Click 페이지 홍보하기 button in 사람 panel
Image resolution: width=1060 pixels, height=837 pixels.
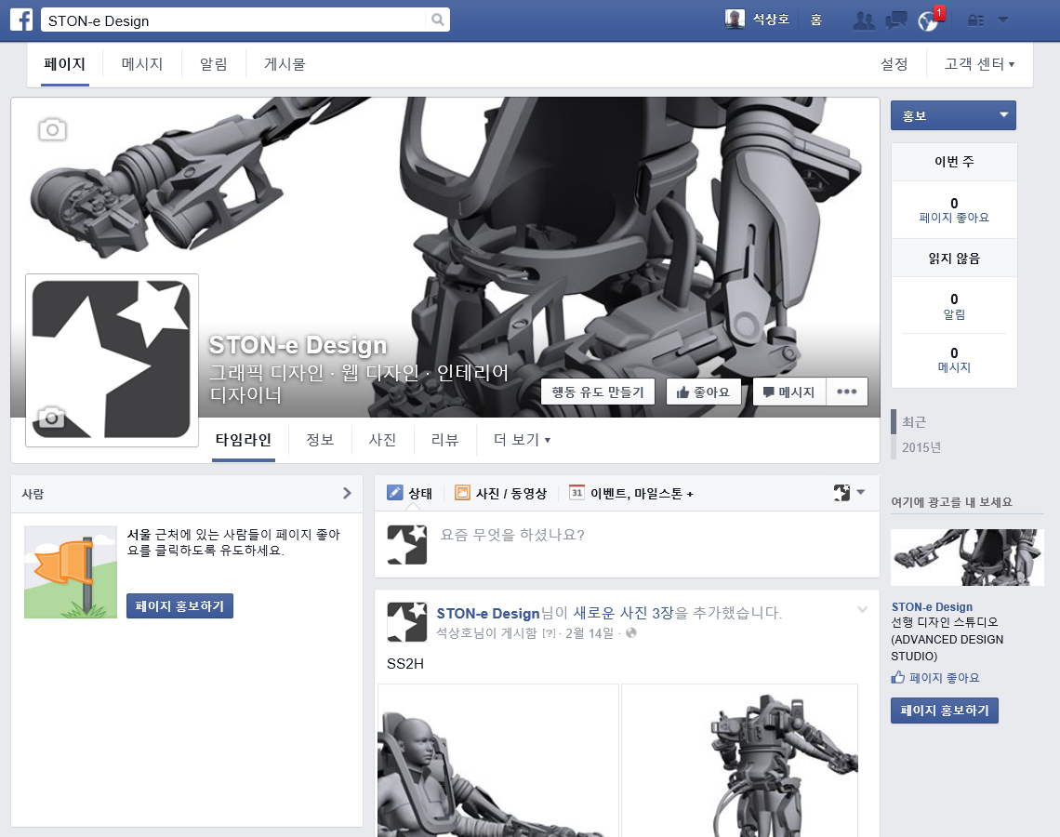[179, 605]
